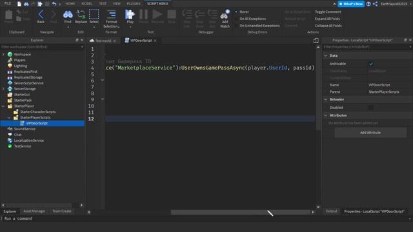This screenshot has height=232, width=413.
Task: Select the Never debug errors option
Action: tap(244, 12)
